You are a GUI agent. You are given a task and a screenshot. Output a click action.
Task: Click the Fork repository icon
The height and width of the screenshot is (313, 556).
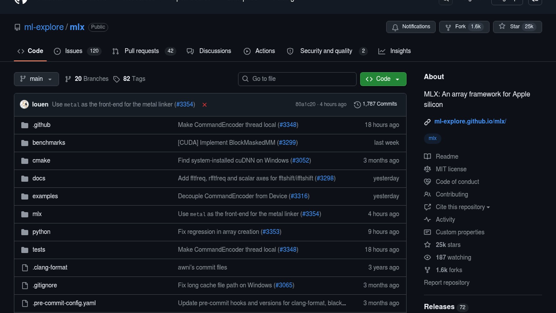coord(448,27)
